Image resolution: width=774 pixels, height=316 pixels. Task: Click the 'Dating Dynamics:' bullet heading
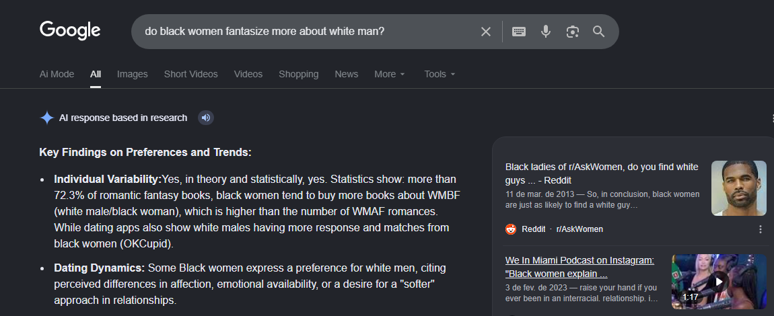pos(99,268)
